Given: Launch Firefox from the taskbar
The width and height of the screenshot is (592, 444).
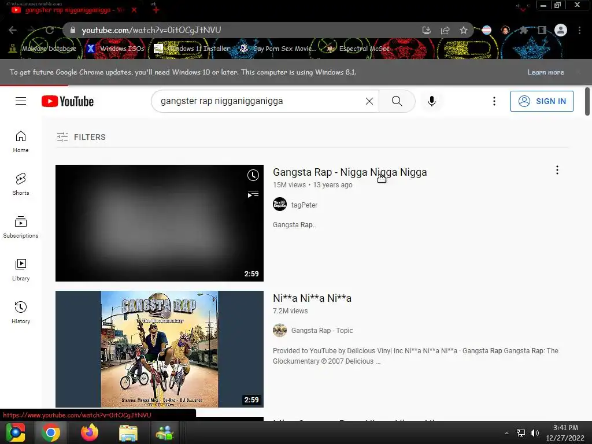Looking at the screenshot, I should point(90,432).
